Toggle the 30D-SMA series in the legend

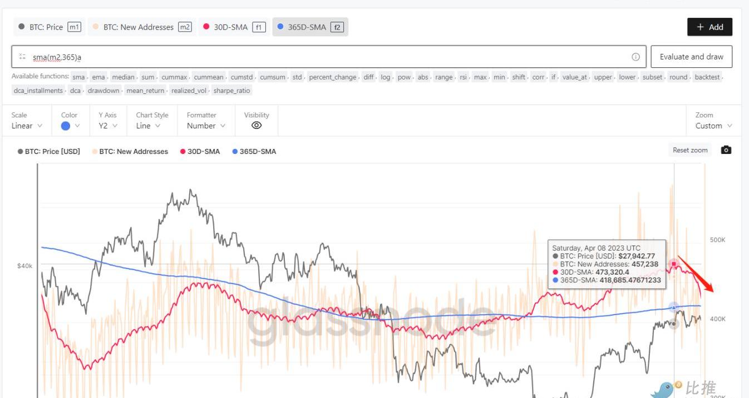(x=200, y=151)
